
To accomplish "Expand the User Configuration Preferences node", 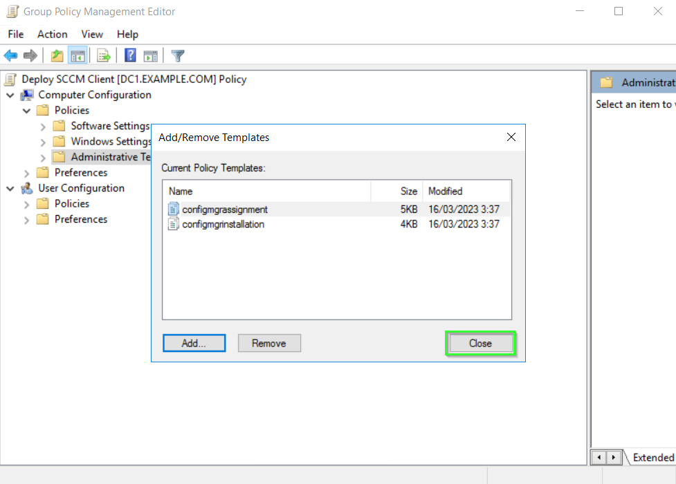I will click(27, 220).
